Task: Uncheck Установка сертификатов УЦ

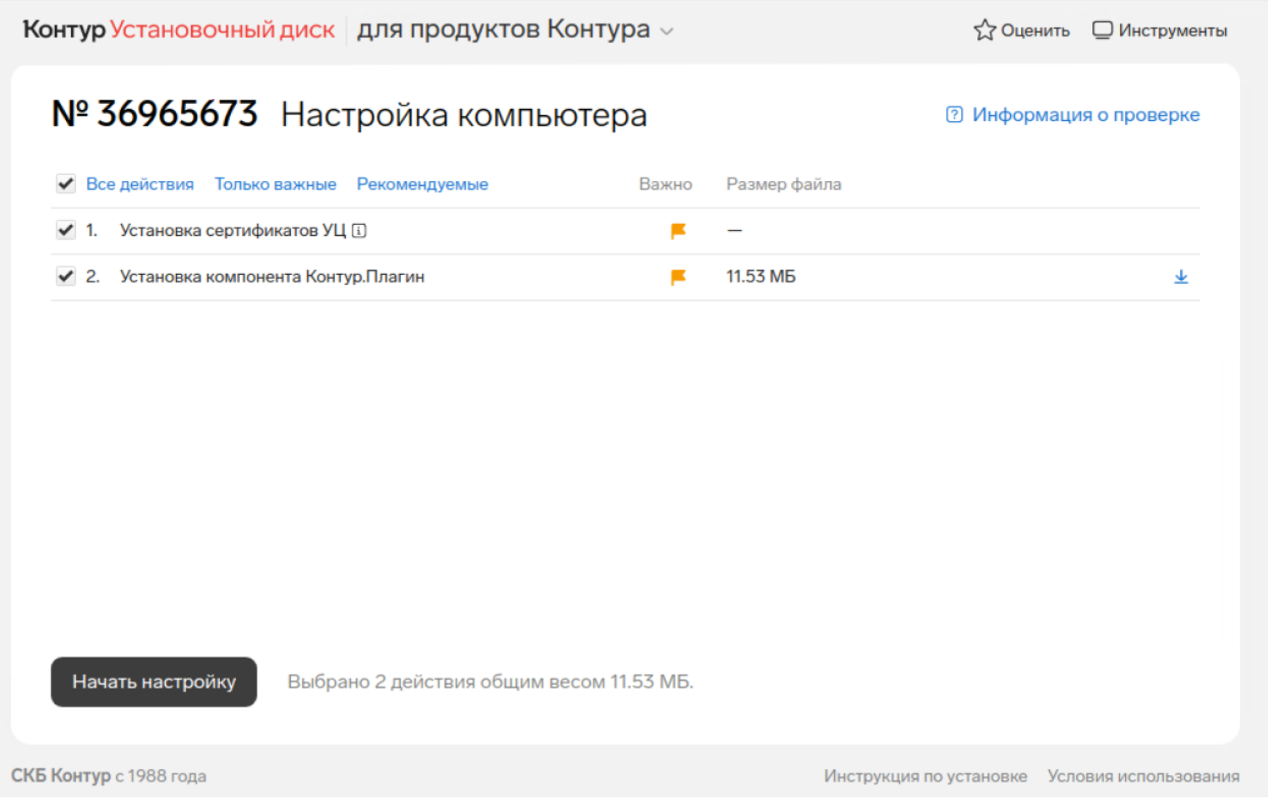Action: pos(65,229)
